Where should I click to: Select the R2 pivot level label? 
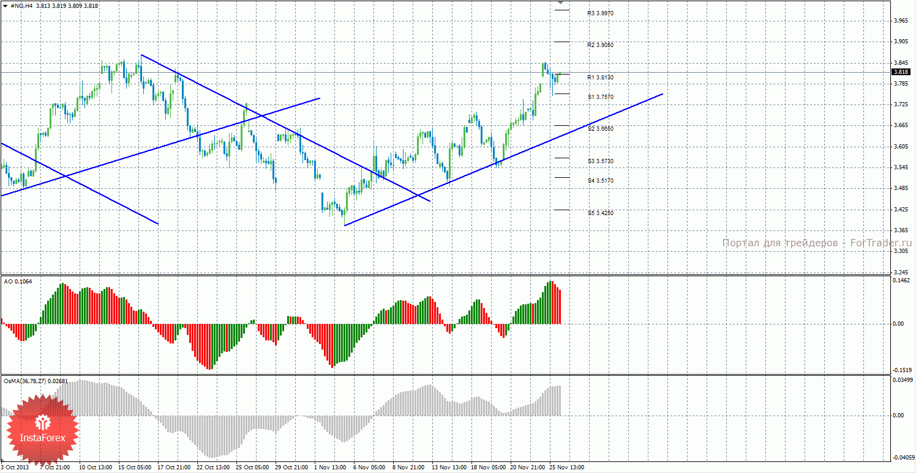[x=601, y=45]
